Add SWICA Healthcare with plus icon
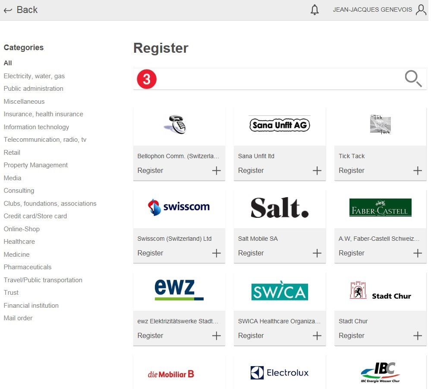431x389 pixels. click(x=317, y=336)
